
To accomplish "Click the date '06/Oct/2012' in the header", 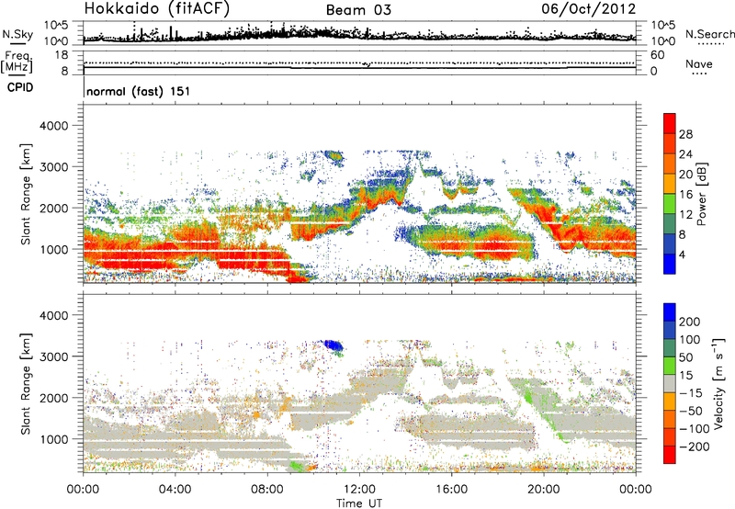I will 589,9.
